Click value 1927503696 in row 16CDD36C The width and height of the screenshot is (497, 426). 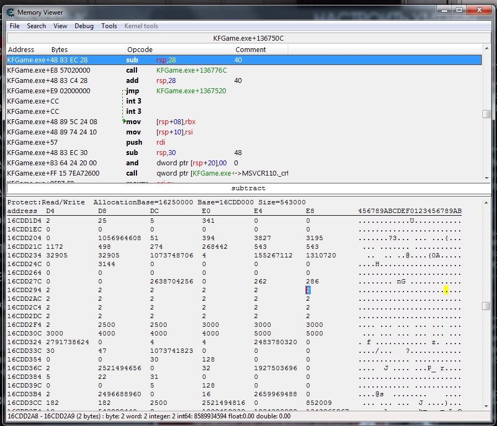(x=276, y=368)
